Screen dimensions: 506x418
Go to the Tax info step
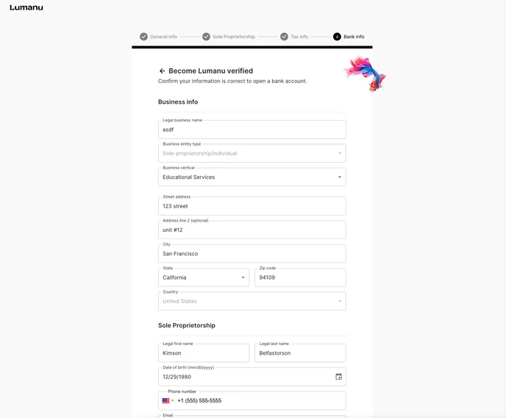[x=299, y=36]
